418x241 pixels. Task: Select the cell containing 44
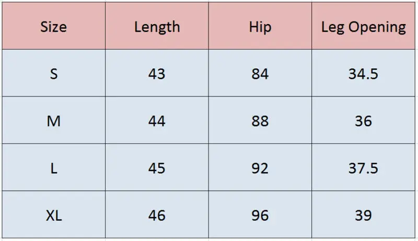(157, 121)
